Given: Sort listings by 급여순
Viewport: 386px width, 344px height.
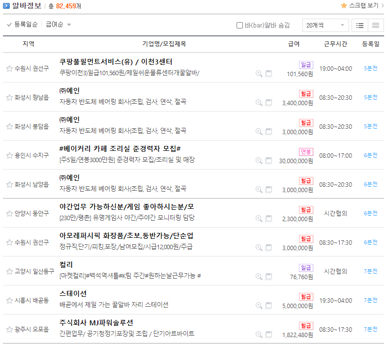Looking at the screenshot, I should [x=55, y=25].
